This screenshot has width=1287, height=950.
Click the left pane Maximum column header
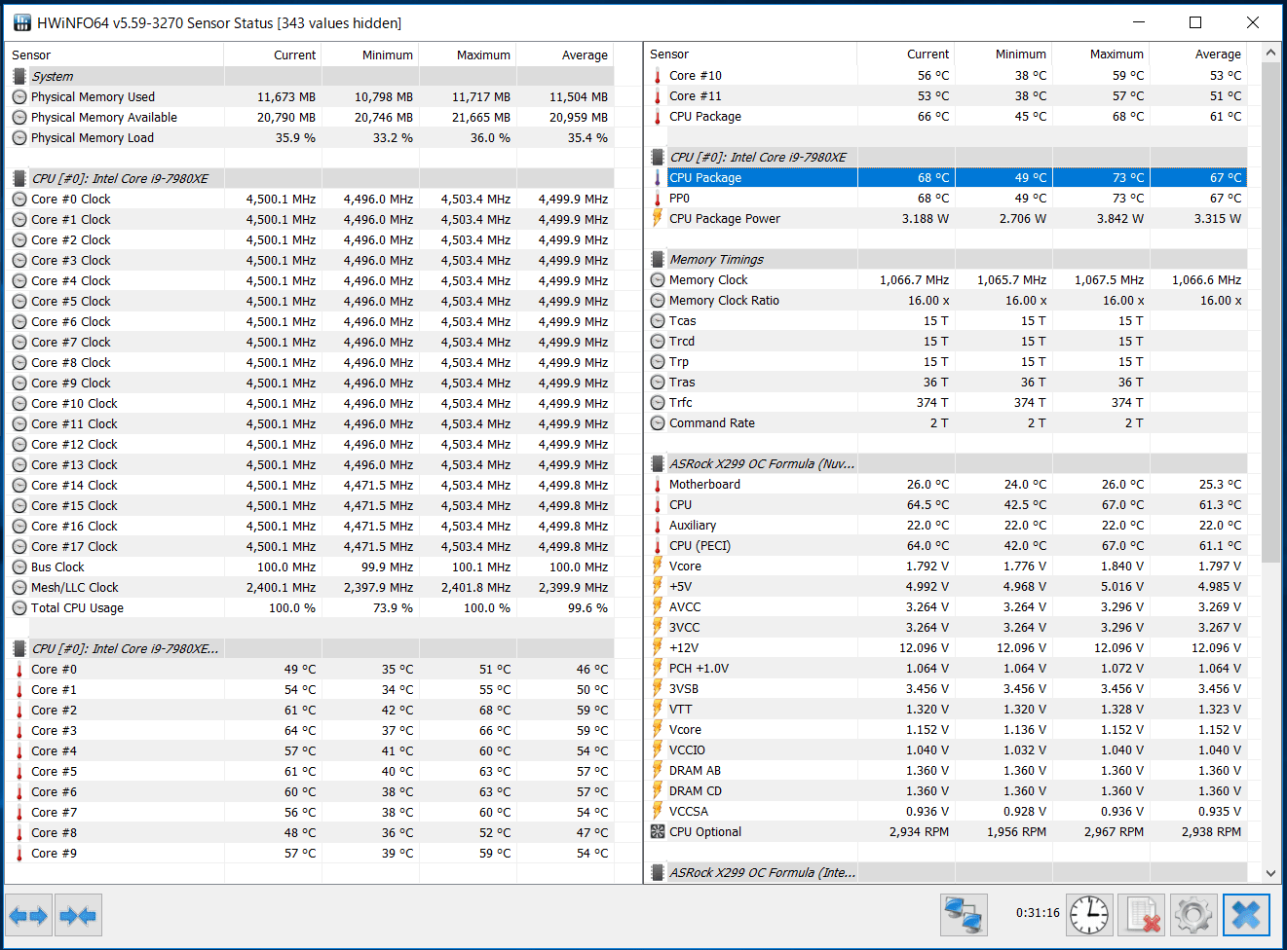tap(468, 55)
